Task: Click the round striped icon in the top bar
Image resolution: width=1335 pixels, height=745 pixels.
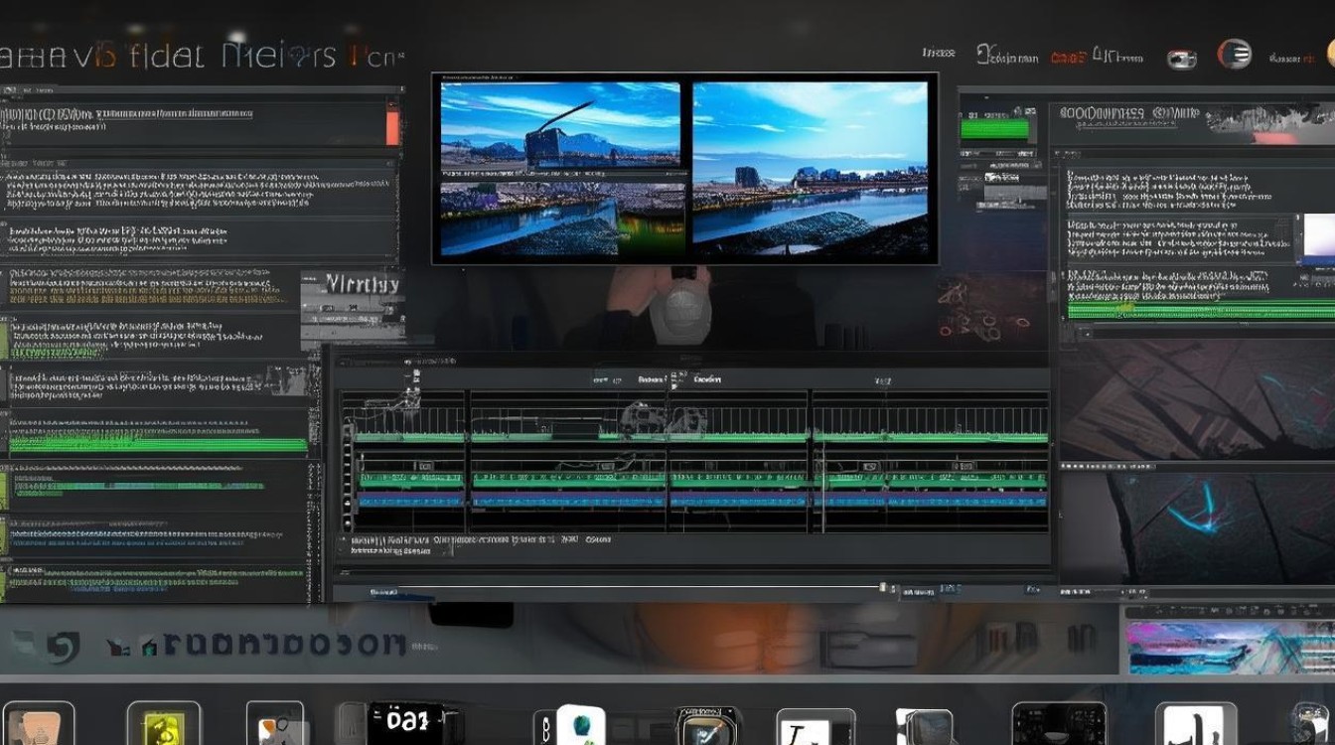Action: [x=1235, y=55]
